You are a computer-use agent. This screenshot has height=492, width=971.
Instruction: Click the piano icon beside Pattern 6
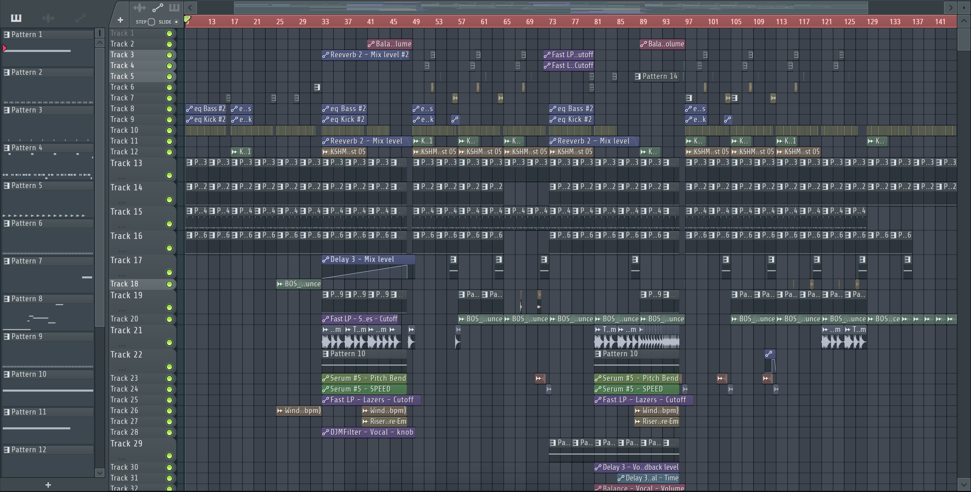6,223
